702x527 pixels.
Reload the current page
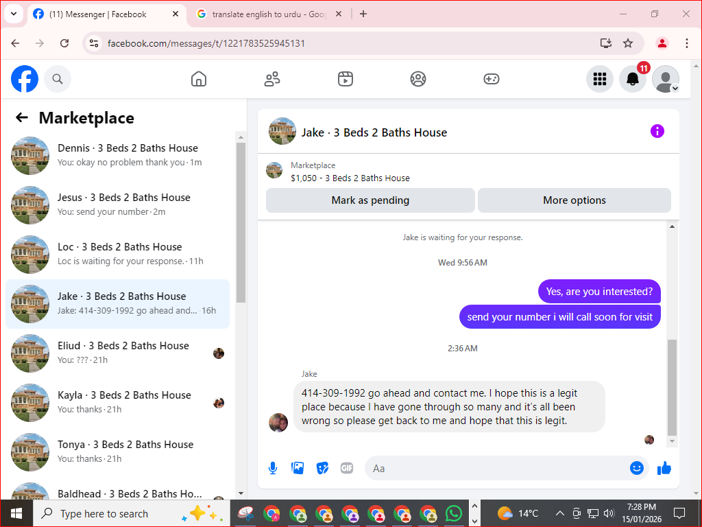(x=64, y=43)
